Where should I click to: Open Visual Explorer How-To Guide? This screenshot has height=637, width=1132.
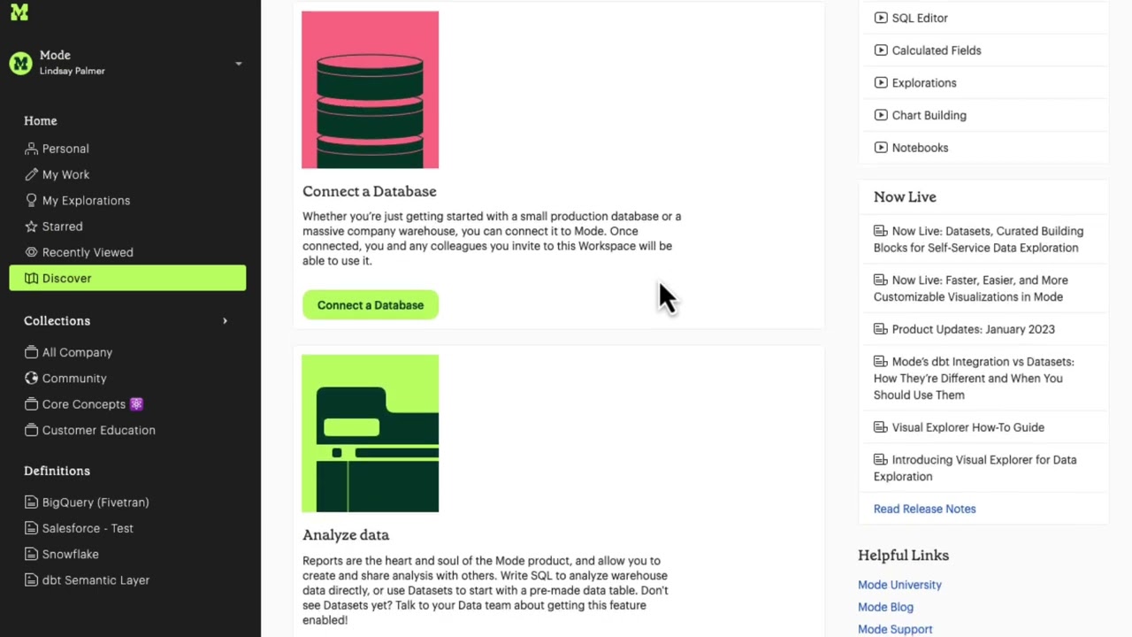(x=968, y=427)
